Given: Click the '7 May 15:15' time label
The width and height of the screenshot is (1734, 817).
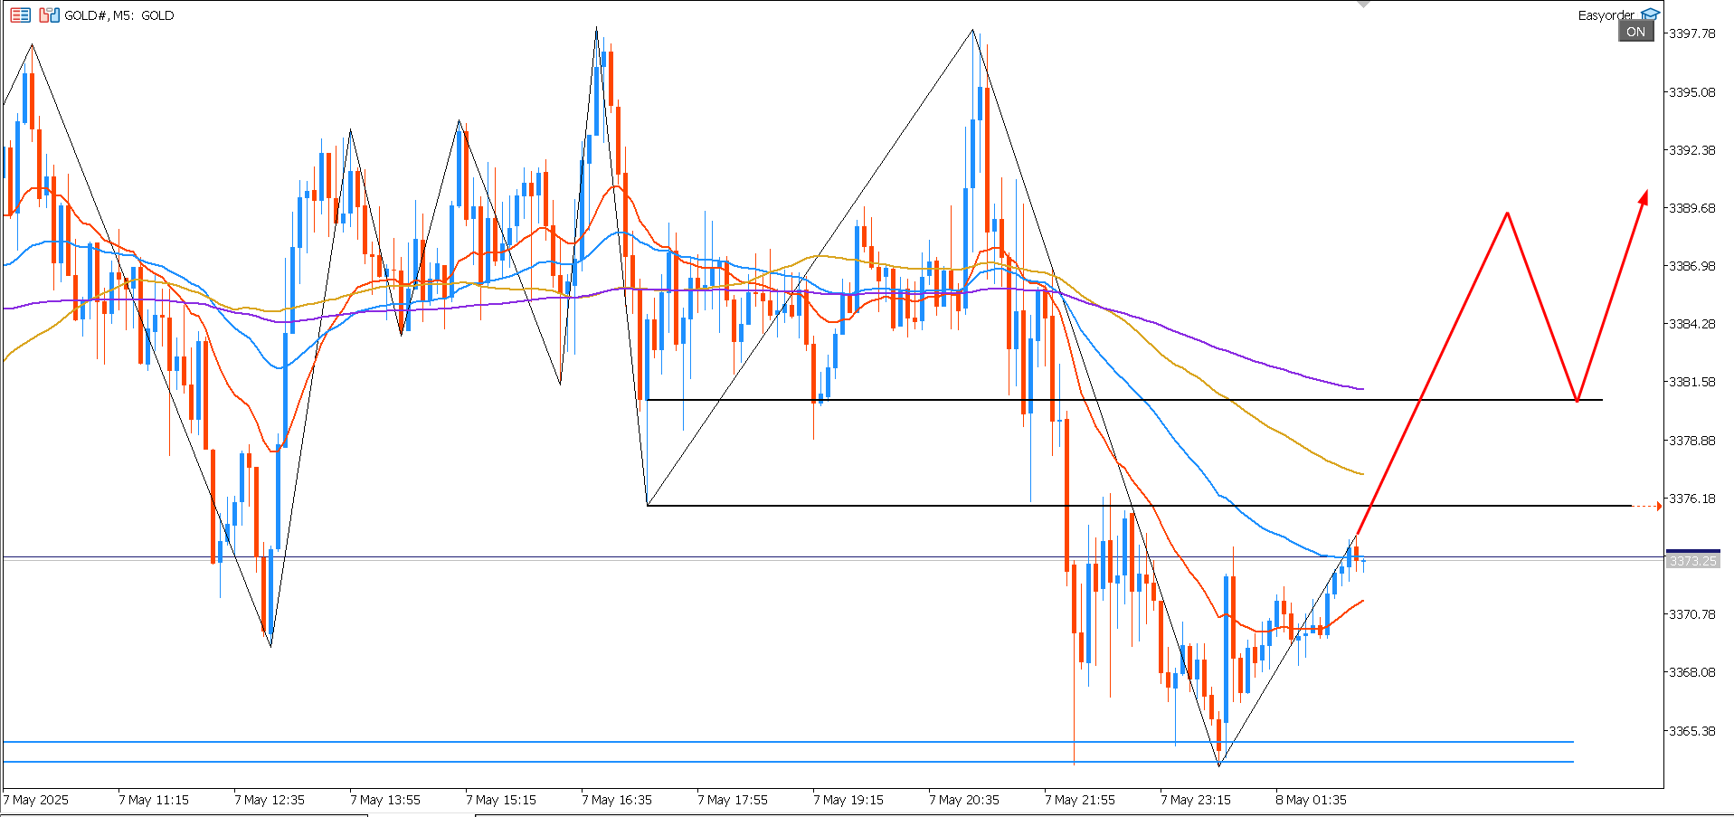Looking at the screenshot, I should click(x=501, y=800).
